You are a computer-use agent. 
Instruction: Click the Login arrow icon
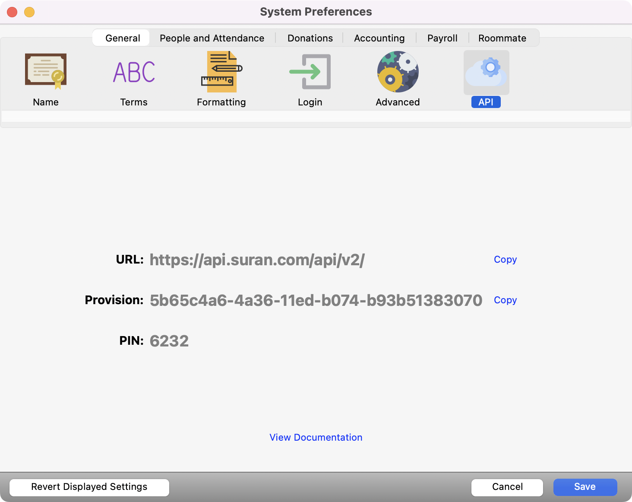pyautogui.click(x=310, y=72)
